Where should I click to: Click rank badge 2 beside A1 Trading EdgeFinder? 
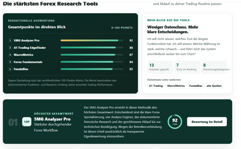10,48
